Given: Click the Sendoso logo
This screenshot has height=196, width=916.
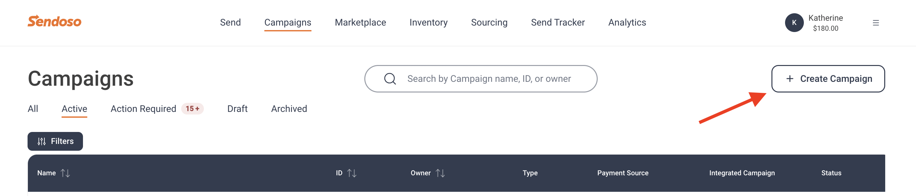Looking at the screenshot, I should 54,21.
